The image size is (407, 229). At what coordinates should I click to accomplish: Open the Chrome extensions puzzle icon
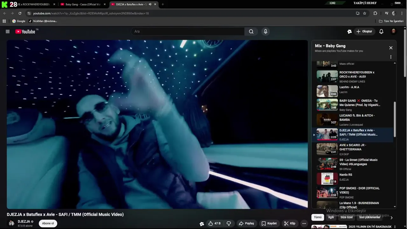375,13
